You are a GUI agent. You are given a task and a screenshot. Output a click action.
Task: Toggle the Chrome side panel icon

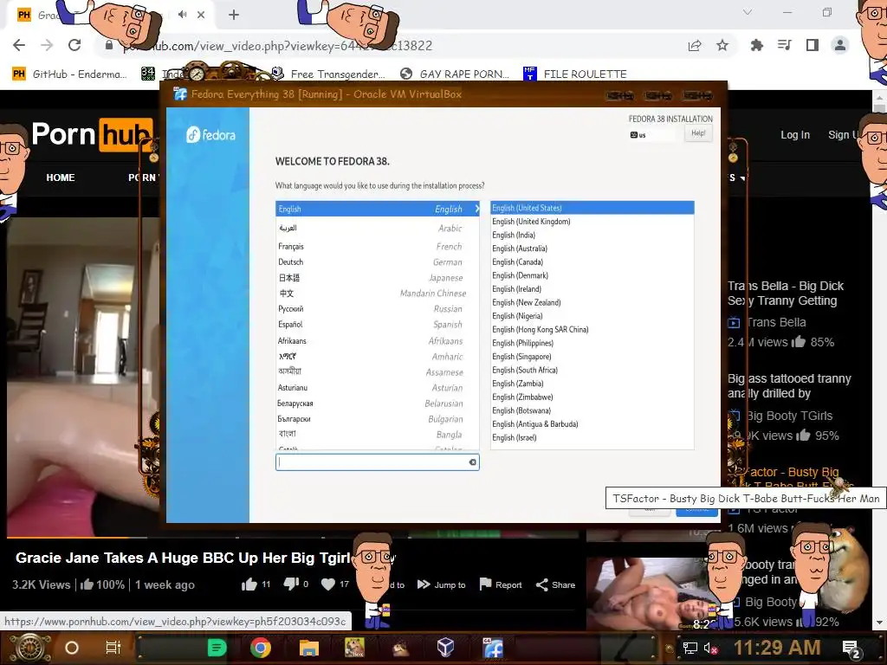click(x=813, y=45)
